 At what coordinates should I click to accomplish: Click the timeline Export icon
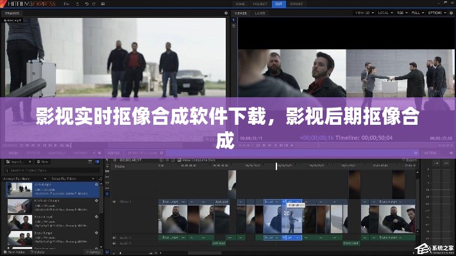[x=404, y=160]
